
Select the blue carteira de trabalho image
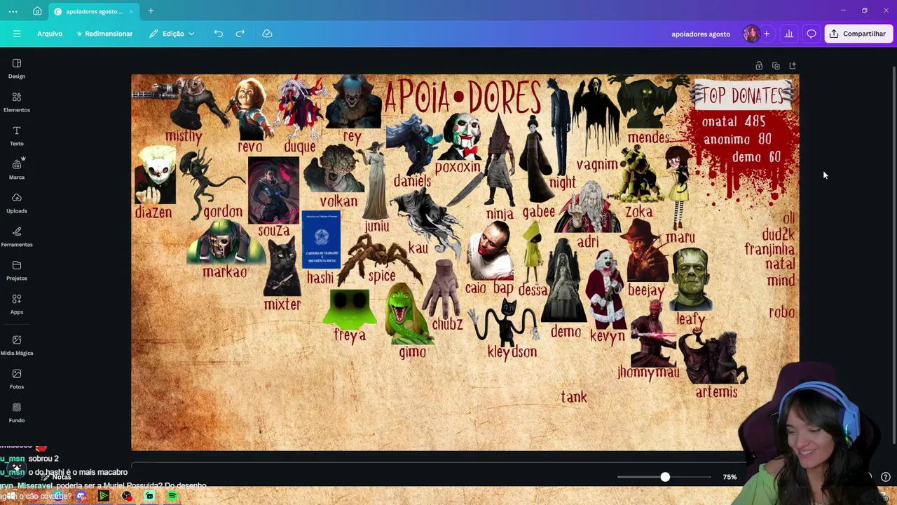click(321, 240)
